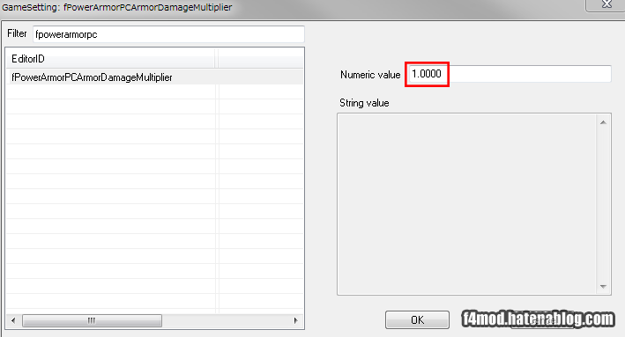Click the Filter text field
This screenshot has height=337, width=625.
[x=168, y=34]
